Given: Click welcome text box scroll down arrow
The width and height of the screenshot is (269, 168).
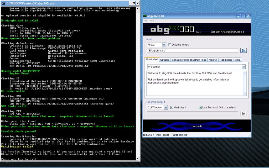Looking at the screenshot, I should 245,93.
